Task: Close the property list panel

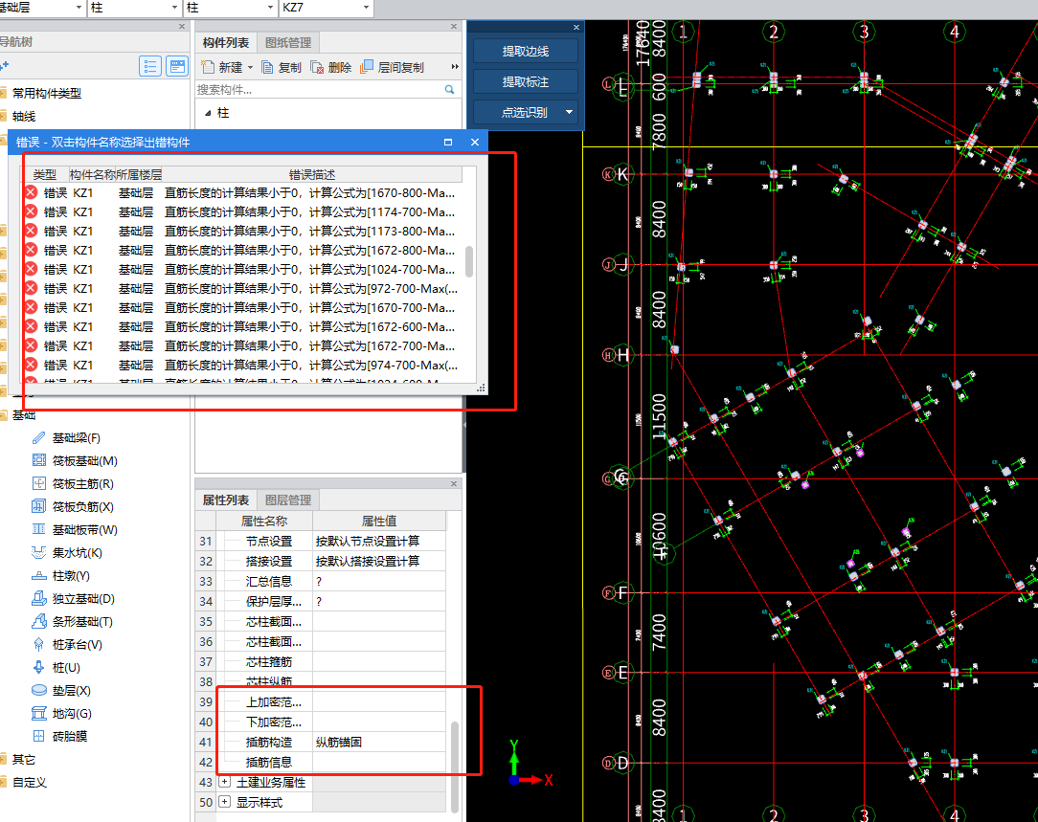Action: click(x=454, y=483)
